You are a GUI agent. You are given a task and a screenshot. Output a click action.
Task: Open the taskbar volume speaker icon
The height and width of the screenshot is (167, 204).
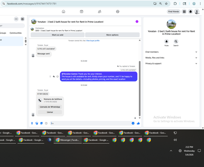(x=175, y=140)
